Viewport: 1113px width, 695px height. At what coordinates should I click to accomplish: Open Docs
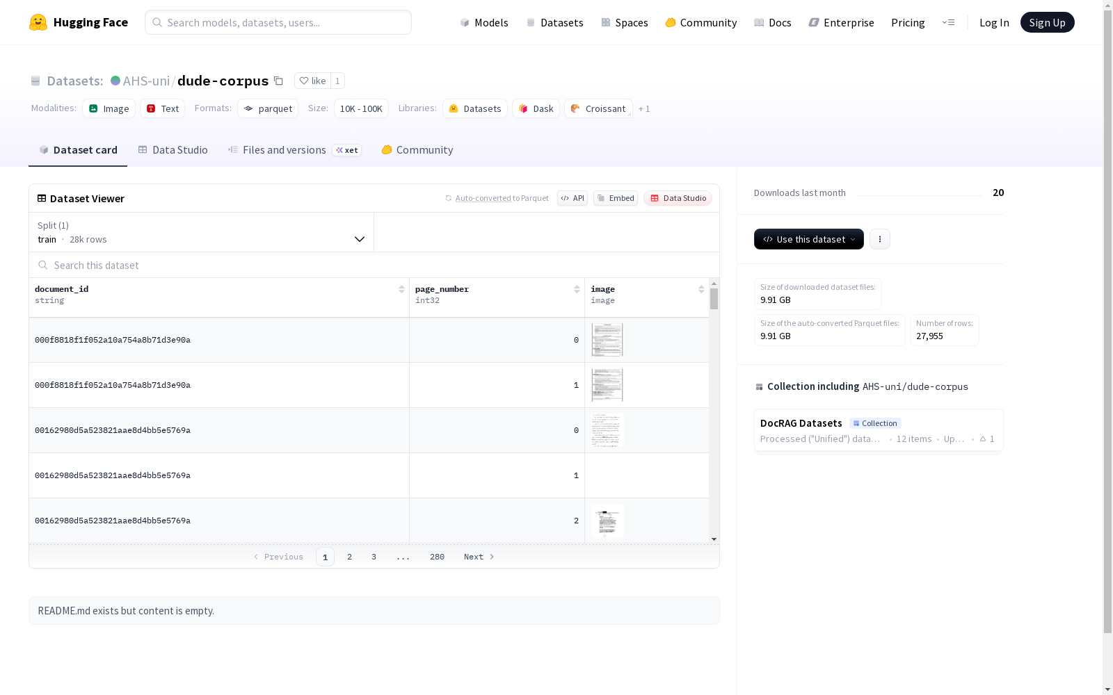[772, 22]
